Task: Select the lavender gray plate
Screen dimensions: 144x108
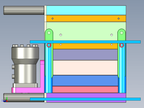Action: click(x=85, y=55)
